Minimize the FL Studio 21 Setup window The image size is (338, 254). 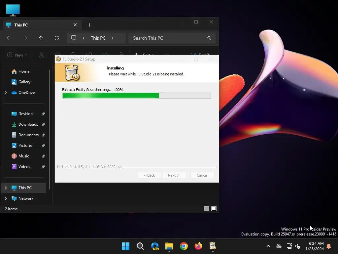181,59
